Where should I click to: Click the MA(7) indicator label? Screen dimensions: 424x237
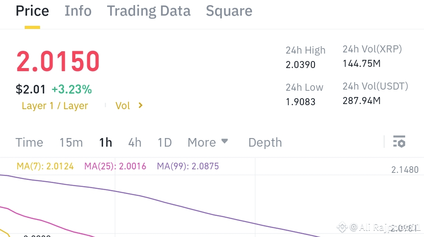point(45,166)
